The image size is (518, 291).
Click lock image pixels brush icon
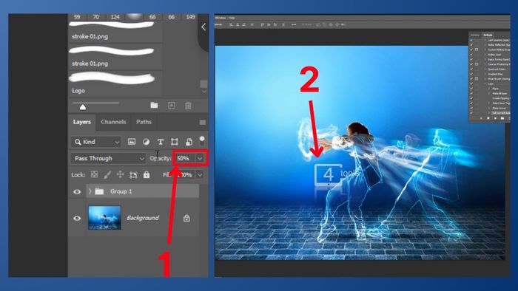(x=107, y=174)
